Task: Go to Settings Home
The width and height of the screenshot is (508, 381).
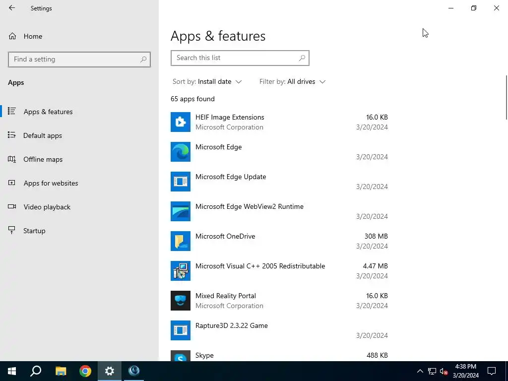Action: (33, 36)
